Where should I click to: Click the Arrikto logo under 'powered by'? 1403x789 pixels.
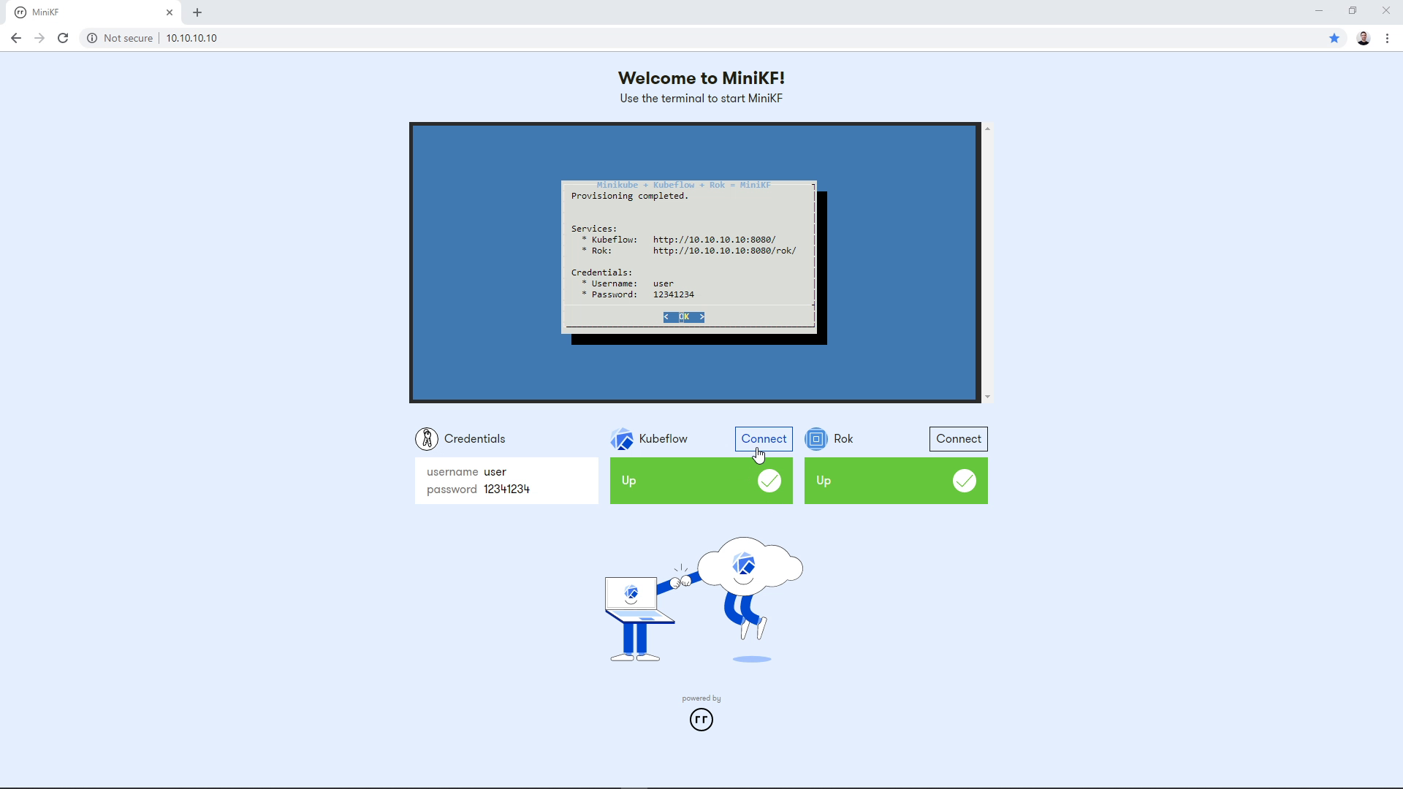pyautogui.click(x=701, y=720)
